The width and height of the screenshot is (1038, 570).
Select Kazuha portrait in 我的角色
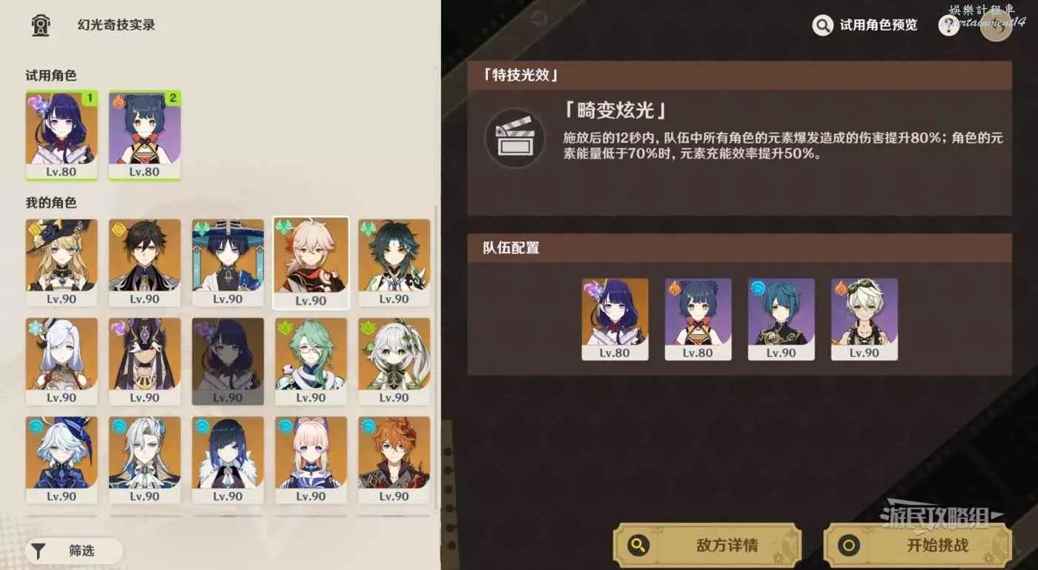[x=311, y=262]
